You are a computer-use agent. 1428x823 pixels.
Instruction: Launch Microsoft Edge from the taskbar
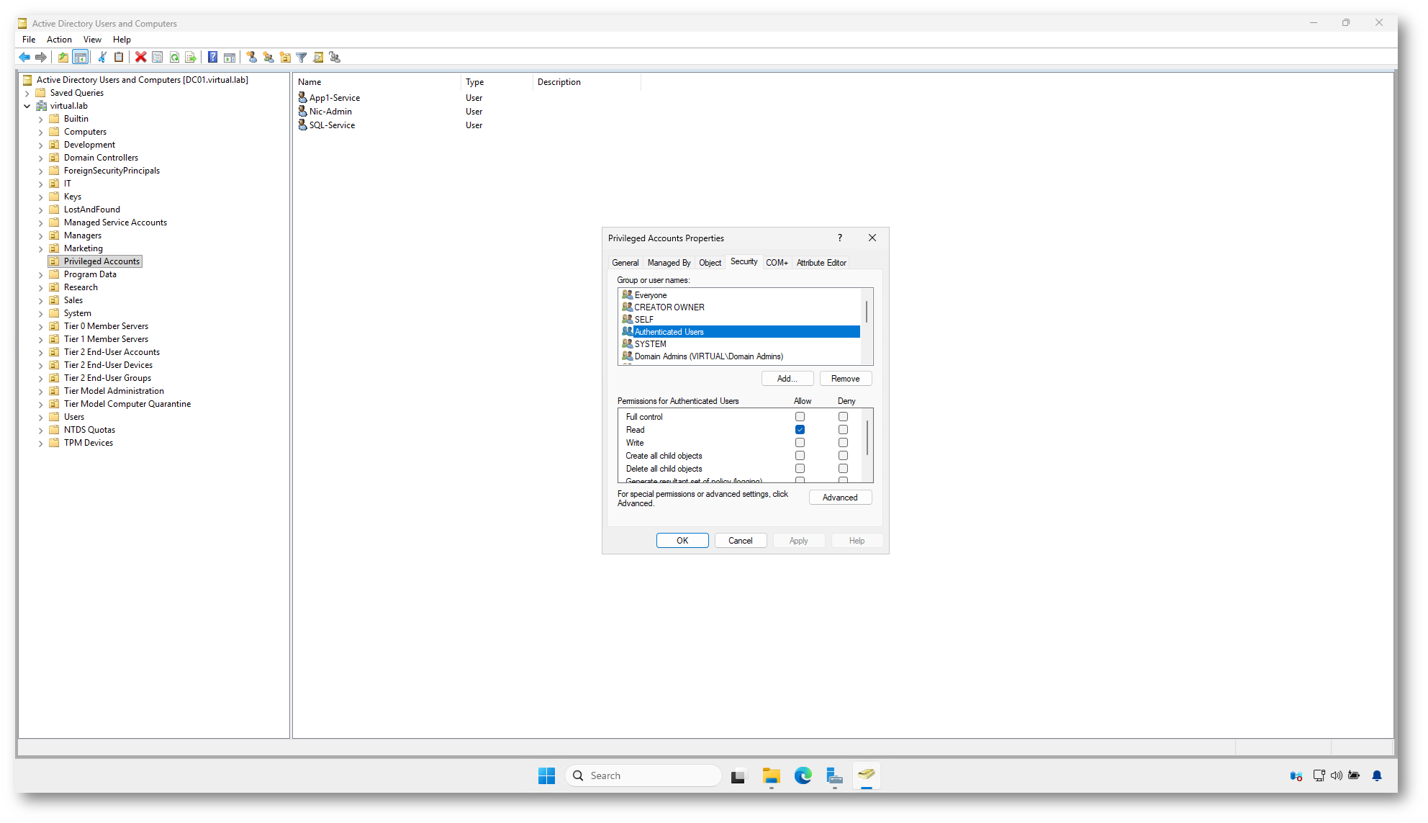[803, 775]
